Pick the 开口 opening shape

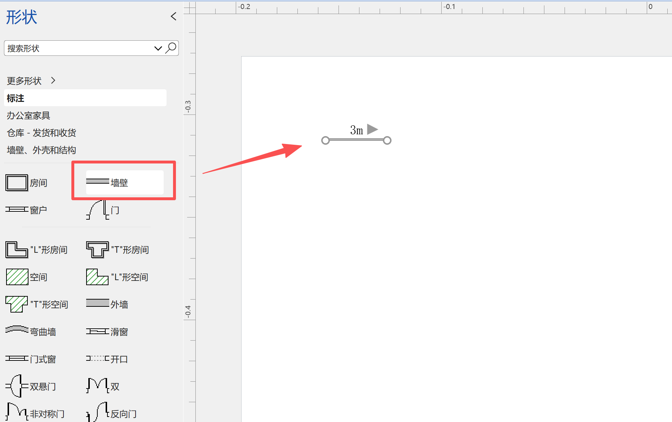[x=107, y=359]
